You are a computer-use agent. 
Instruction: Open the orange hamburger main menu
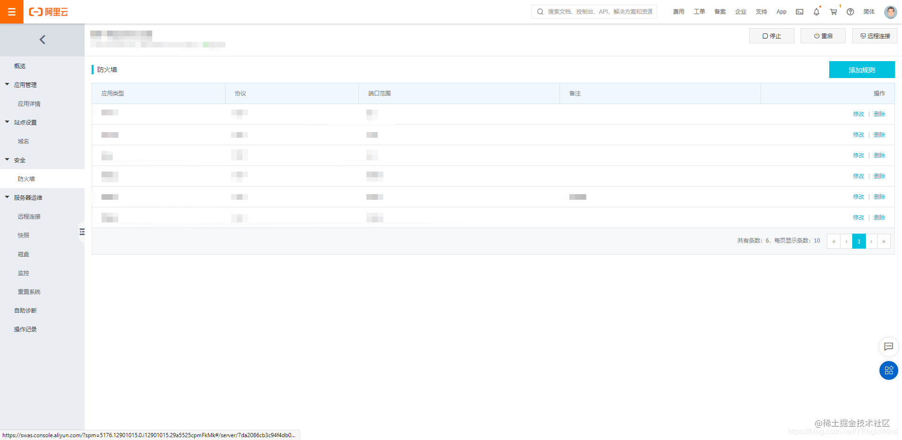12,12
